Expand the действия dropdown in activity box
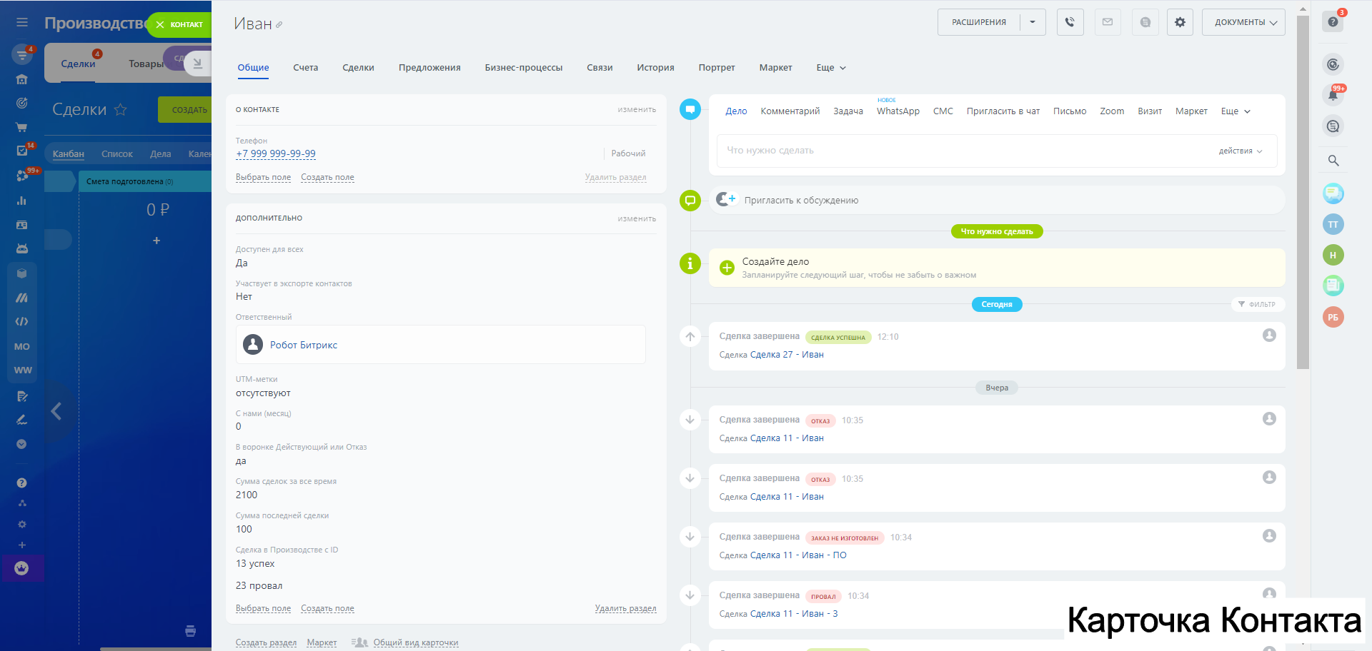1372x651 pixels. coord(1241,151)
